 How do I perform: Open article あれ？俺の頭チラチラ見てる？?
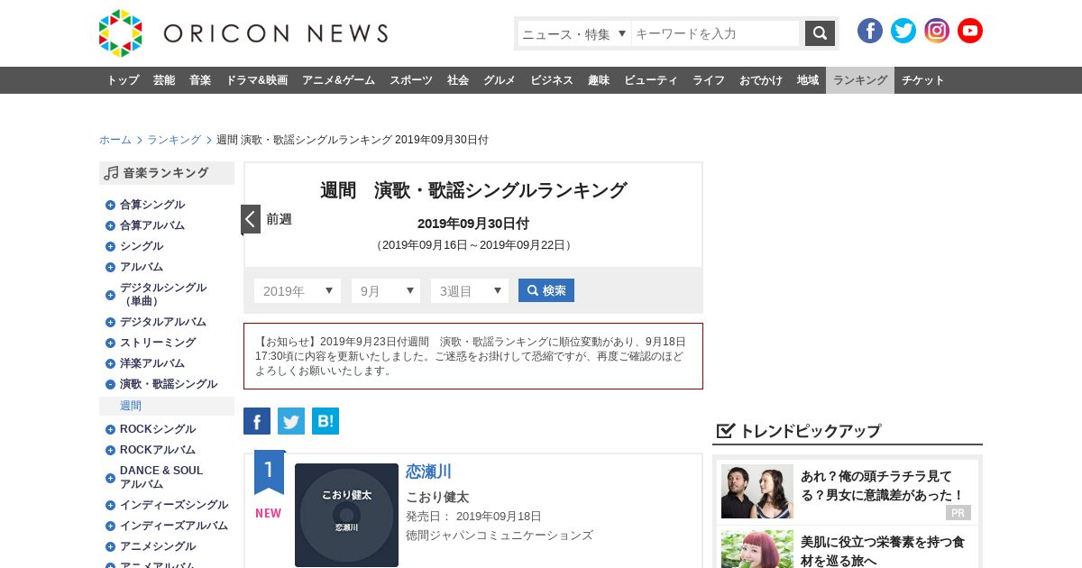click(883, 485)
